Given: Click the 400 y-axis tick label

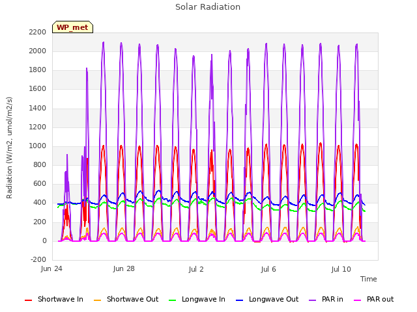Looking at the screenshot, I should tap(40, 203).
